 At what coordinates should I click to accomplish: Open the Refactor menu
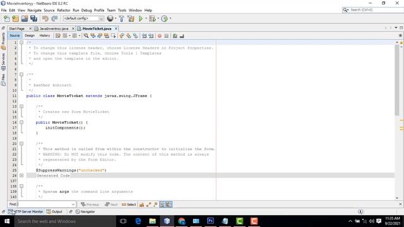click(64, 10)
